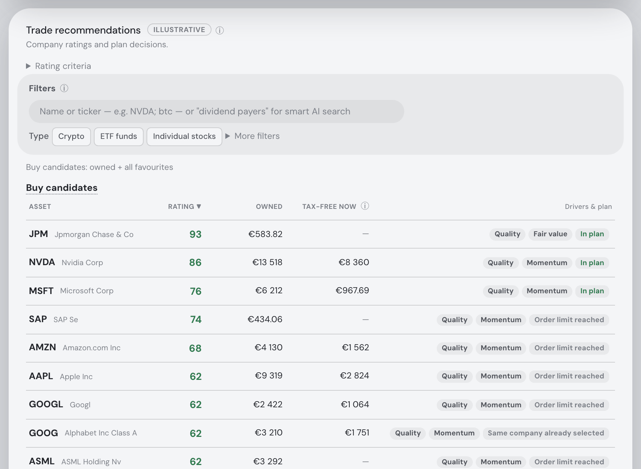641x469 pixels.
Task: Click the Tax-free now info icon
Action: click(365, 206)
